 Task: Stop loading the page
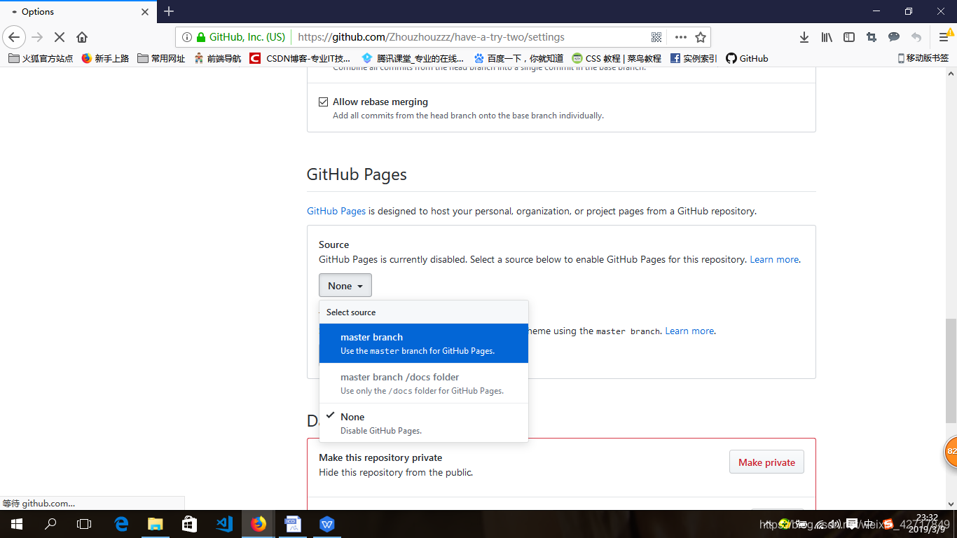click(x=60, y=37)
